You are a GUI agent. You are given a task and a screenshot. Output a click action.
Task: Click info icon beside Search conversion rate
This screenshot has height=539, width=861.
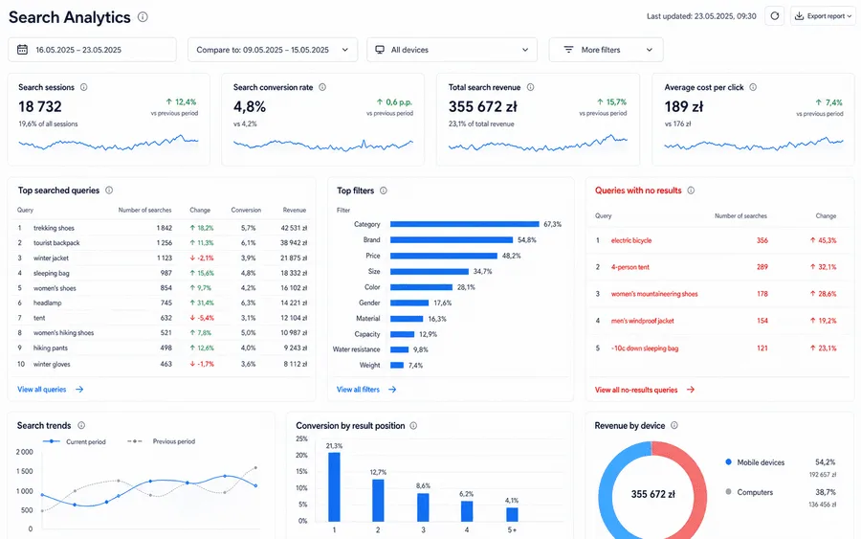[x=322, y=87]
